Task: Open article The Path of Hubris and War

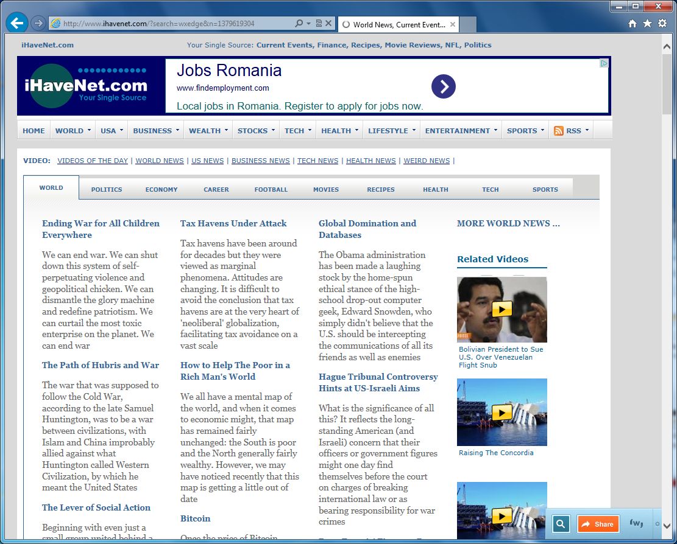Action: tap(101, 365)
